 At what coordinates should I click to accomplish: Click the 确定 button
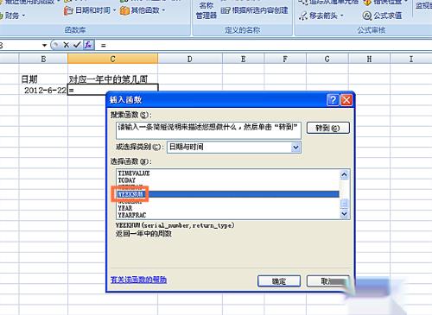[279, 281]
